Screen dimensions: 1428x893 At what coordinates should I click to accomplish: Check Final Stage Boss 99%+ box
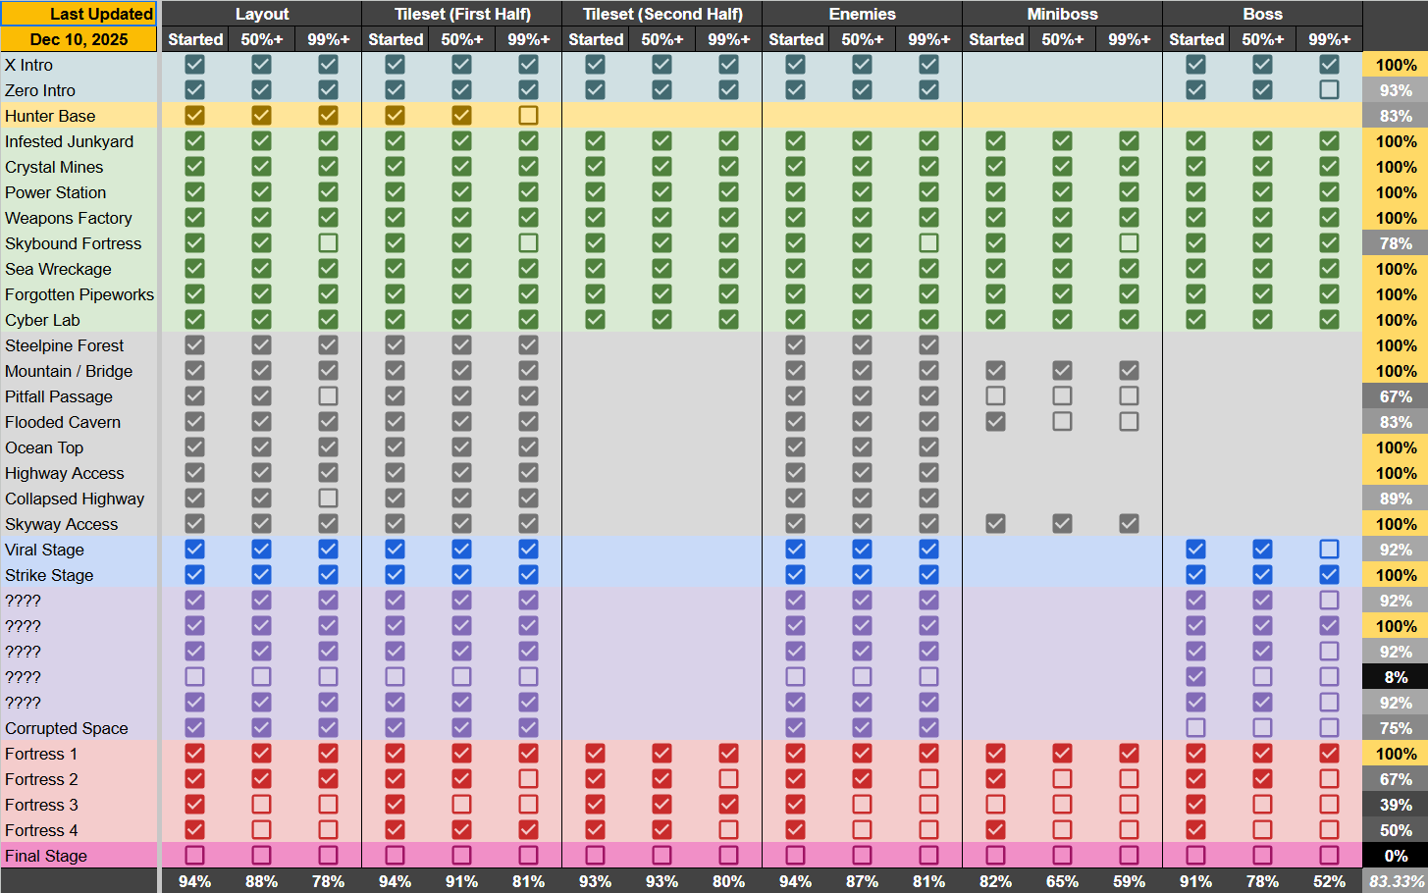[1329, 856]
